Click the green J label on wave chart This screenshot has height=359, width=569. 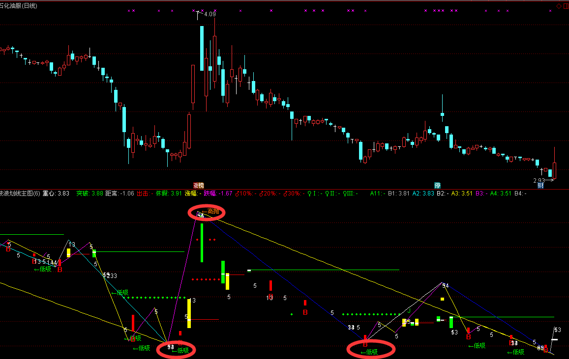(409, 310)
